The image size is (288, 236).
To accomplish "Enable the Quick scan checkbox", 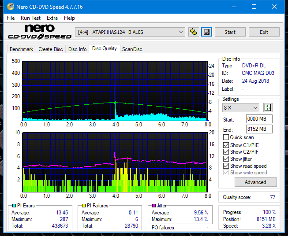I will click(x=226, y=137).
